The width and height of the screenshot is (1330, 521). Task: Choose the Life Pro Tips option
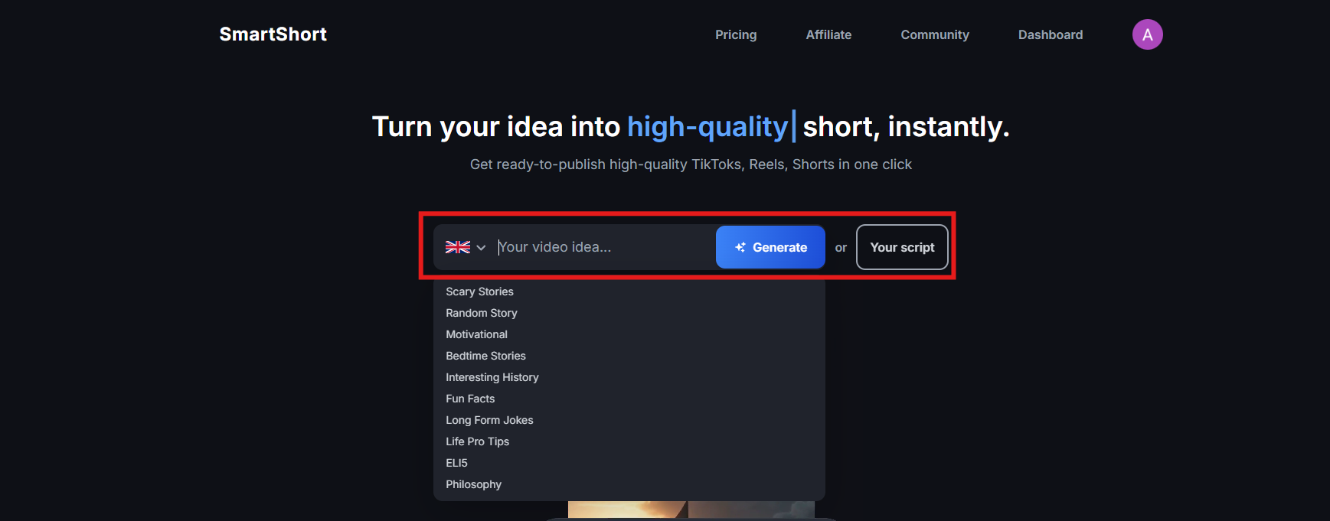click(x=477, y=441)
